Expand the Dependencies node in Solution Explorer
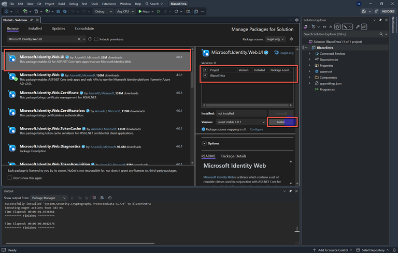Screen dimensions: 398x253 pos(310,59)
